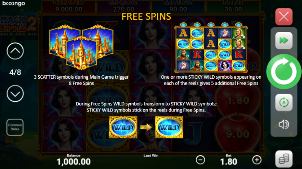Click the 4/8 page indicator
302x169 pixels.
[x=15, y=72]
